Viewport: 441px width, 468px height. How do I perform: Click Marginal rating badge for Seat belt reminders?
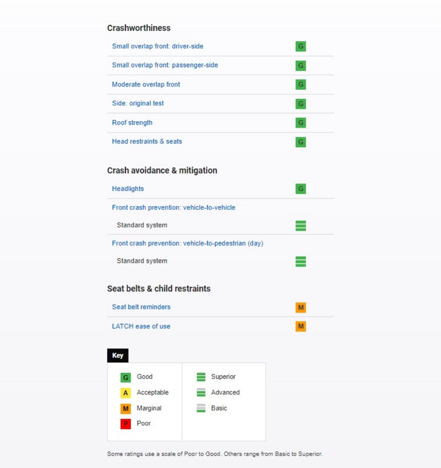[300, 308]
